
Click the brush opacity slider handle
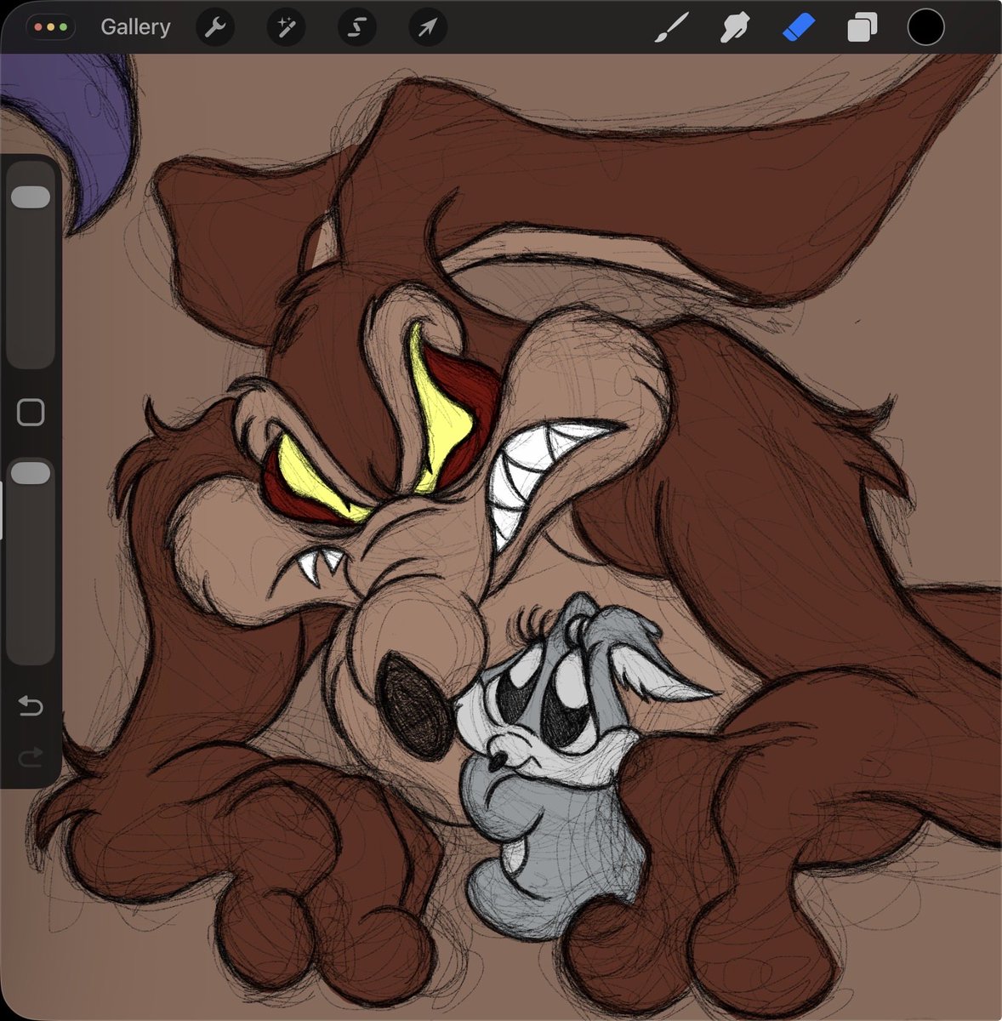tap(31, 473)
